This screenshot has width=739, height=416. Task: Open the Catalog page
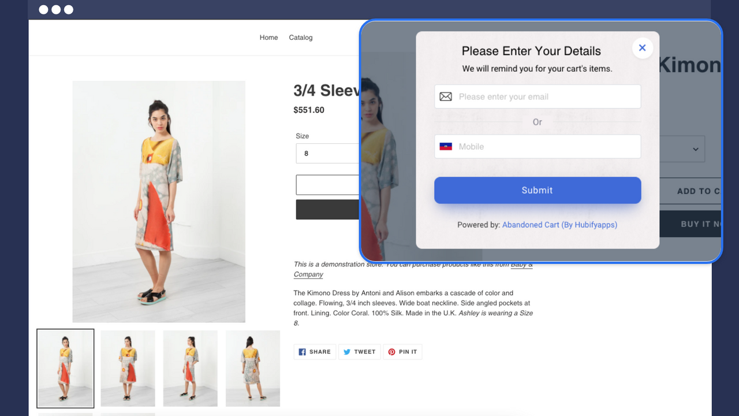pyautogui.click(x=300, y=37)
